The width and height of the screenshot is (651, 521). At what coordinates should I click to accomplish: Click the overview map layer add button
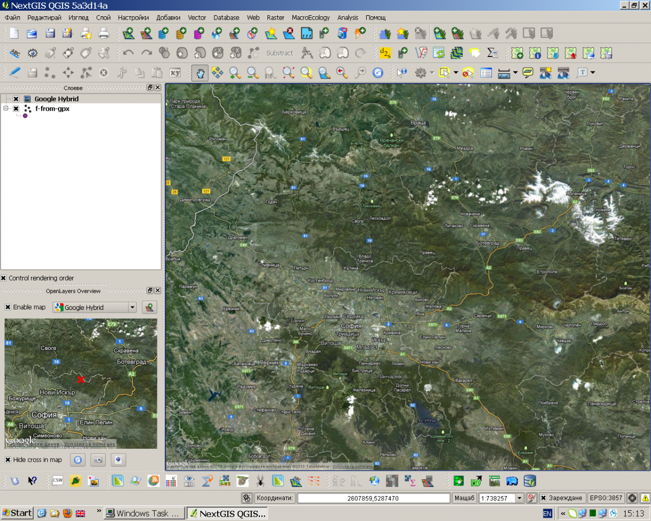click(x=150, y=307)
